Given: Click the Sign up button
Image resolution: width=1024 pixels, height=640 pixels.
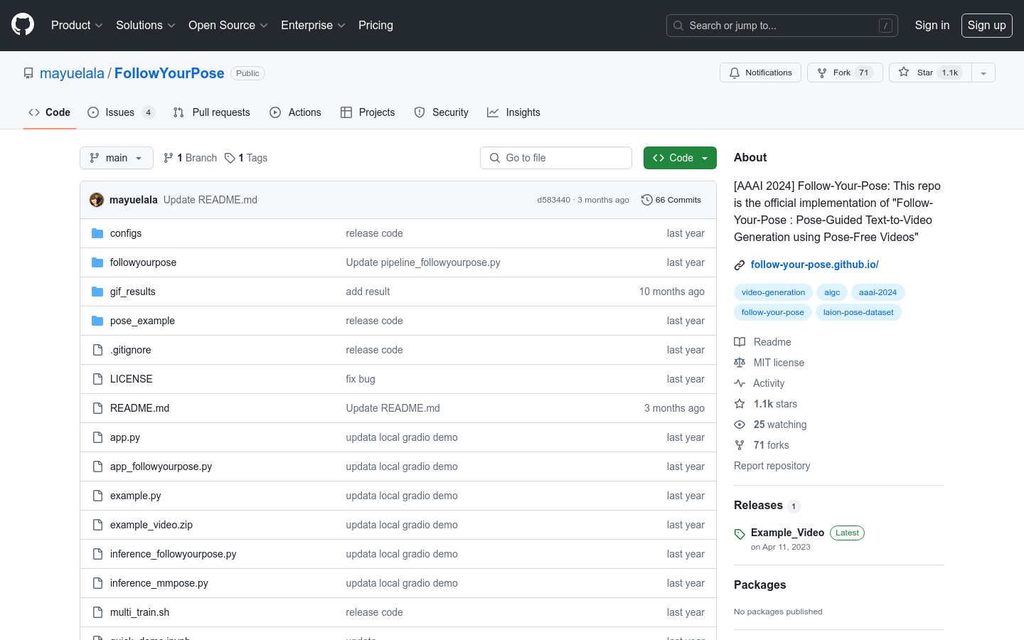Looking at the screenshot, I should point(986,25).
